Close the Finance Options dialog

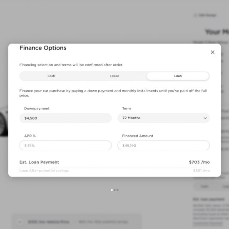click(x=212, y=52)
